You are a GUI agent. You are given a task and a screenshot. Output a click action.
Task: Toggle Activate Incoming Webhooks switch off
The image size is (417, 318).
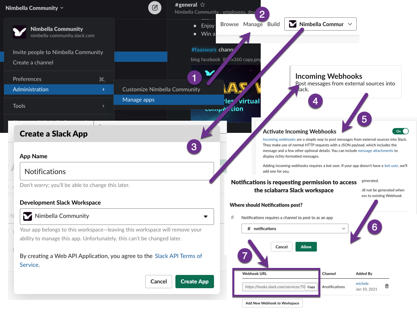[400, 131]
